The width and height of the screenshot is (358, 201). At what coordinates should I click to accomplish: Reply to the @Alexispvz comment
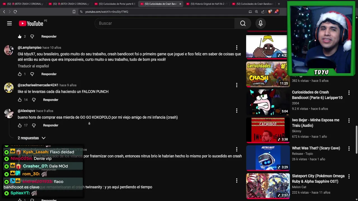(x=51, y=125)
